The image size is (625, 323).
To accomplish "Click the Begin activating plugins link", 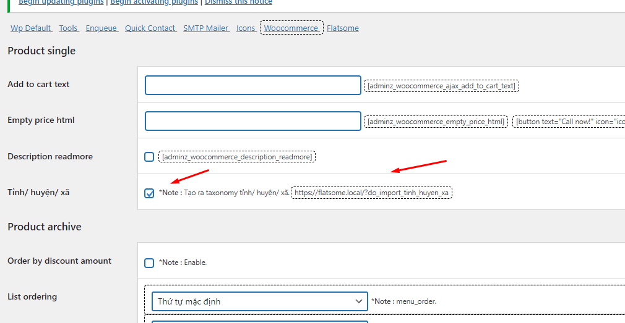I will (154, 2).
